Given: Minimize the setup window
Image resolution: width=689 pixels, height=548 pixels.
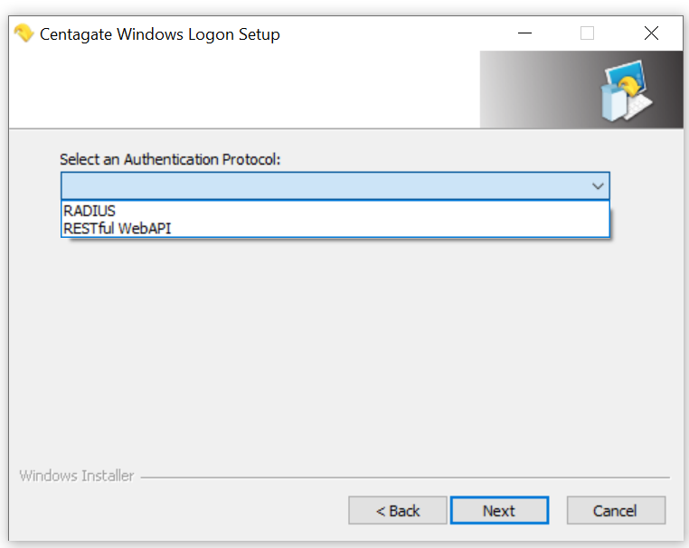Looking at the screenshot, I should pyautogui.click(x=524, y=33).
